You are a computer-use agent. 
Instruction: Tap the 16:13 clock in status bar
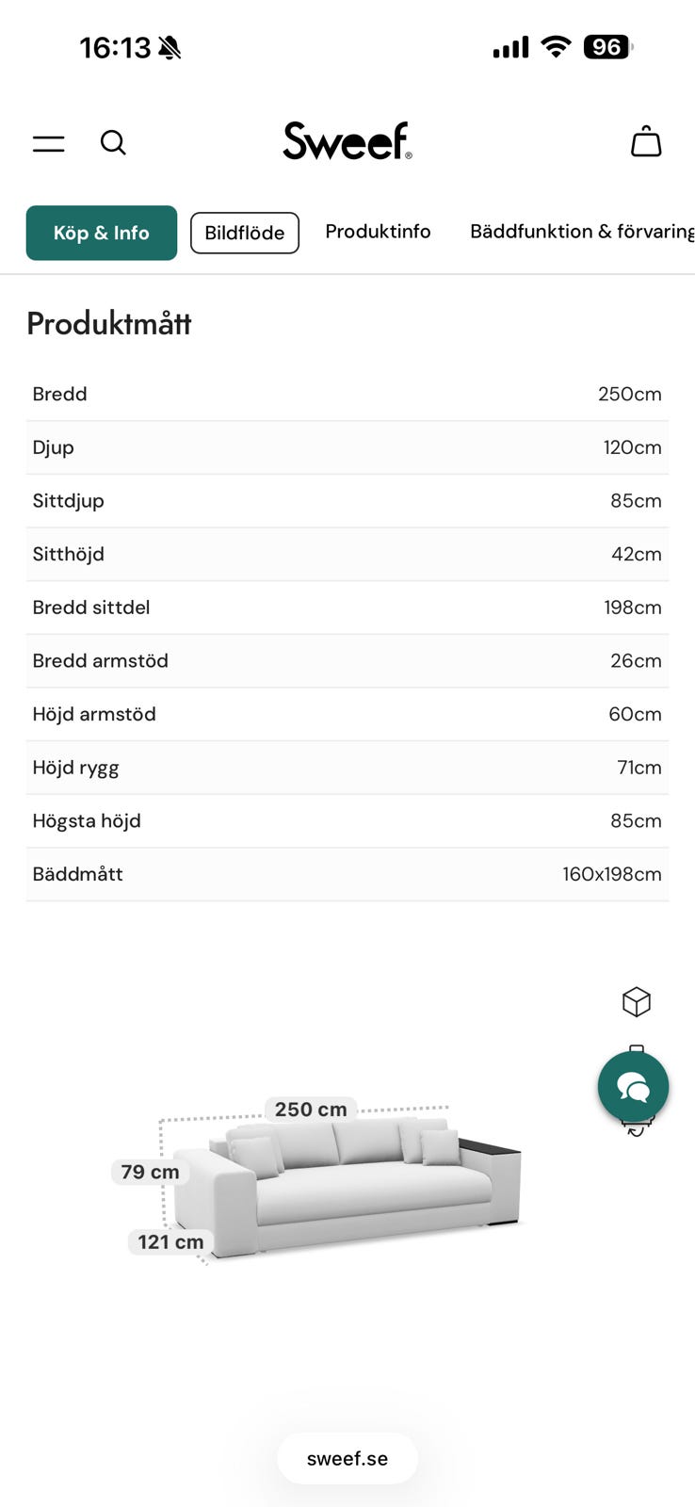(x=115, y=47)
